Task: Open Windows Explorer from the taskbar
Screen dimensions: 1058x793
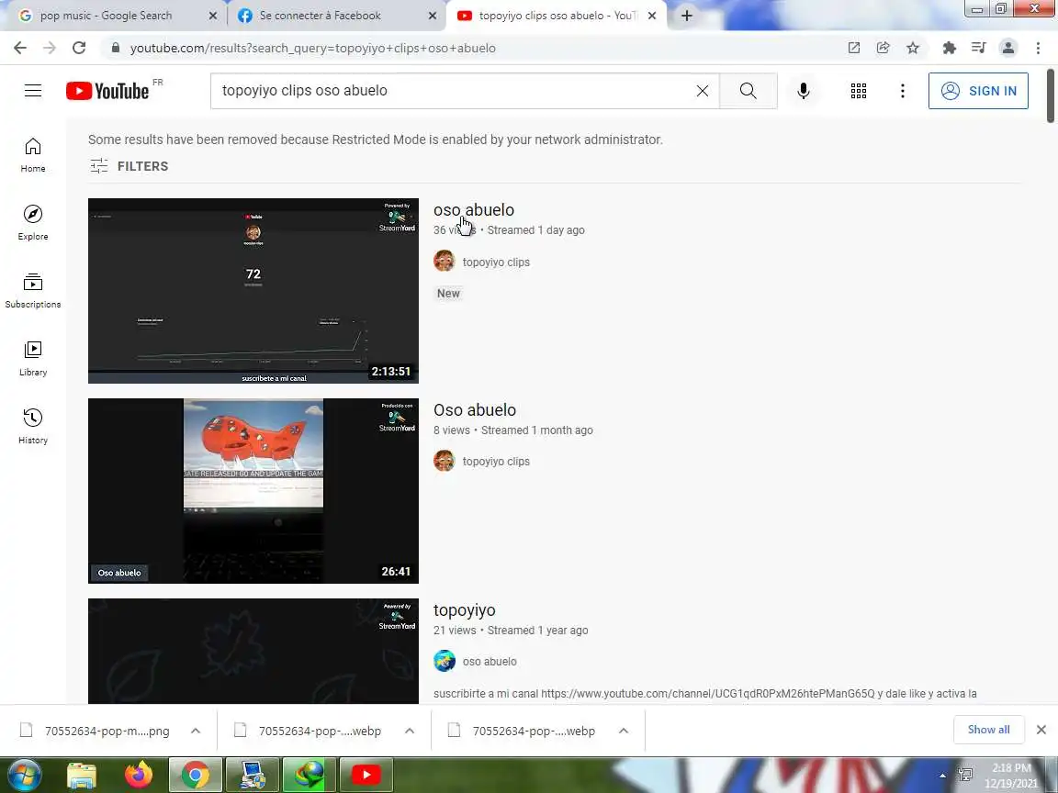Action: click(82, 775)
